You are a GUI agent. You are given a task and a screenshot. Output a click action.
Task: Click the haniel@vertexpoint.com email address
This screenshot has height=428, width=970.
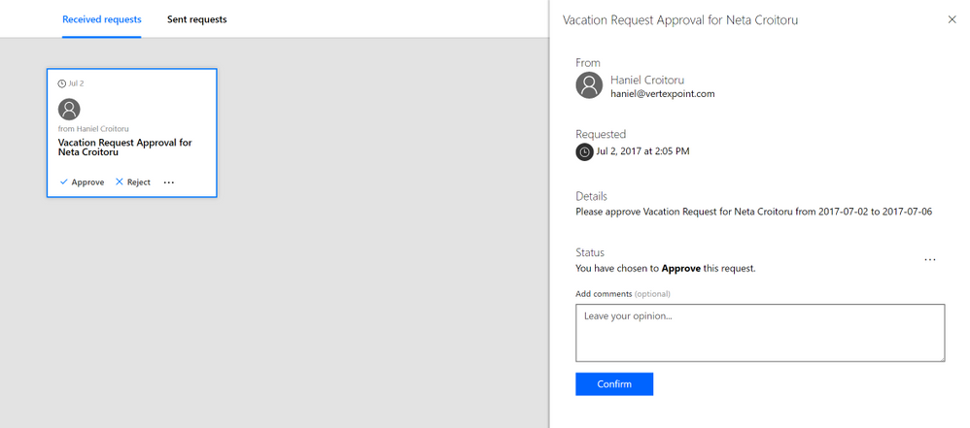tap(663, 94)
